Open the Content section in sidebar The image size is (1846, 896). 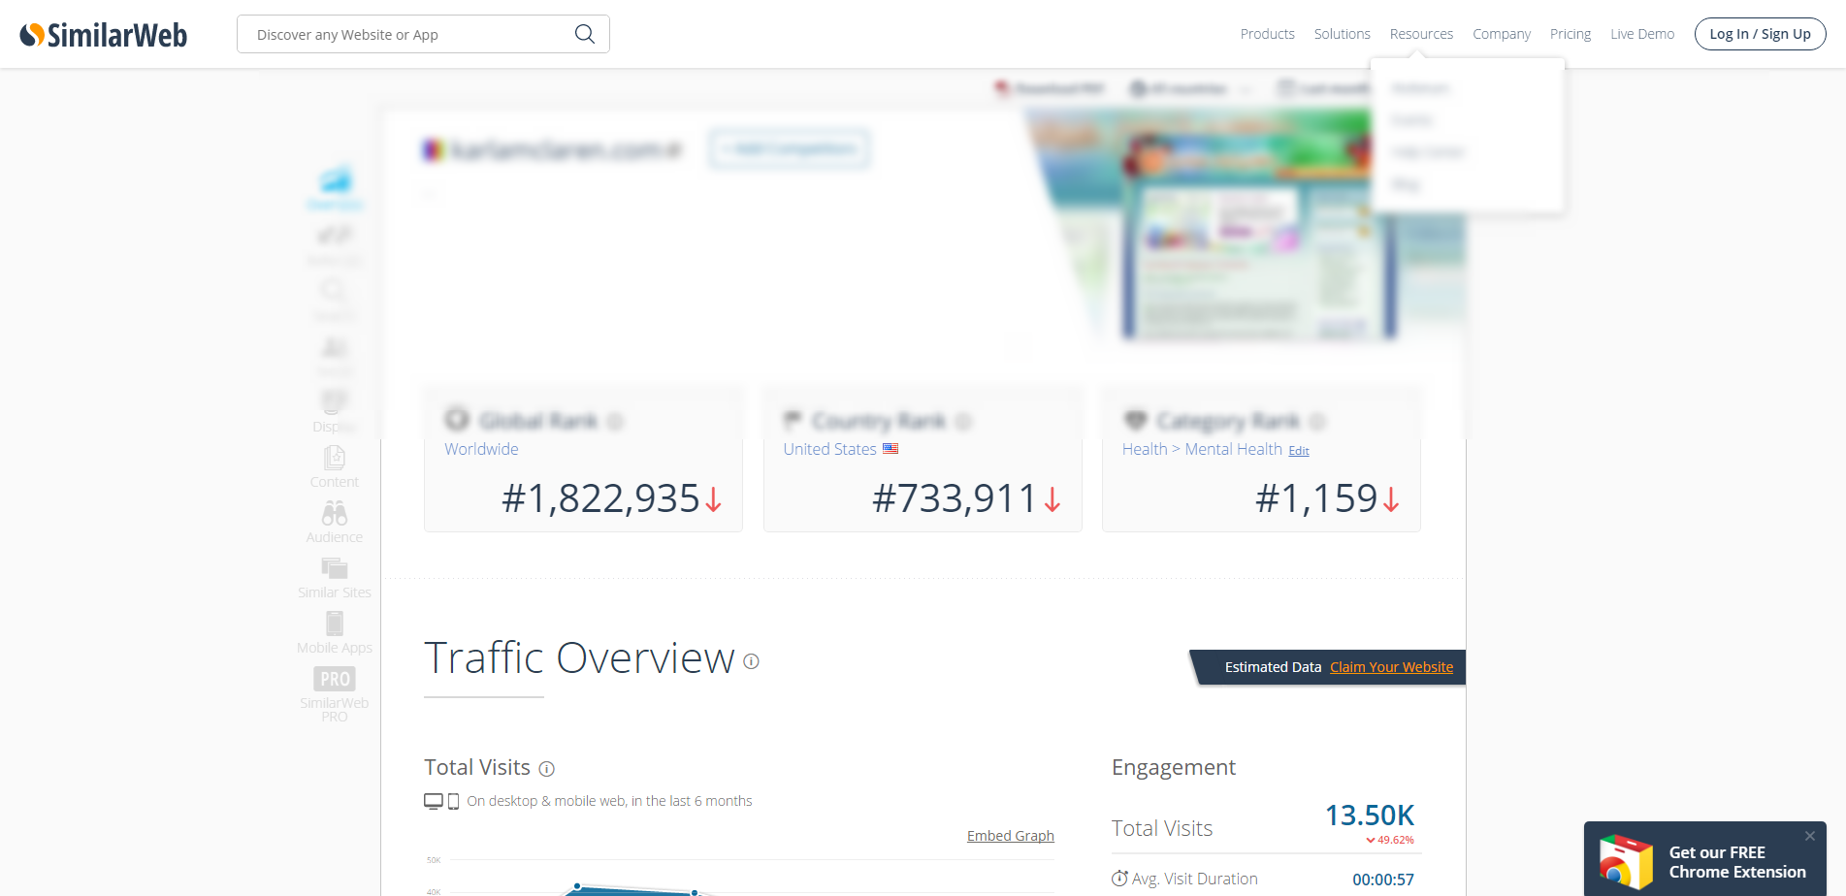click(x=335, y=466)
